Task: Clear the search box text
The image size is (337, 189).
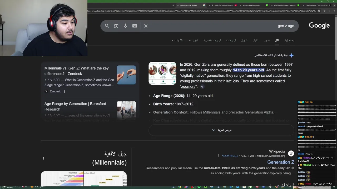Action: pyautogui.click(x=146, y=26)
